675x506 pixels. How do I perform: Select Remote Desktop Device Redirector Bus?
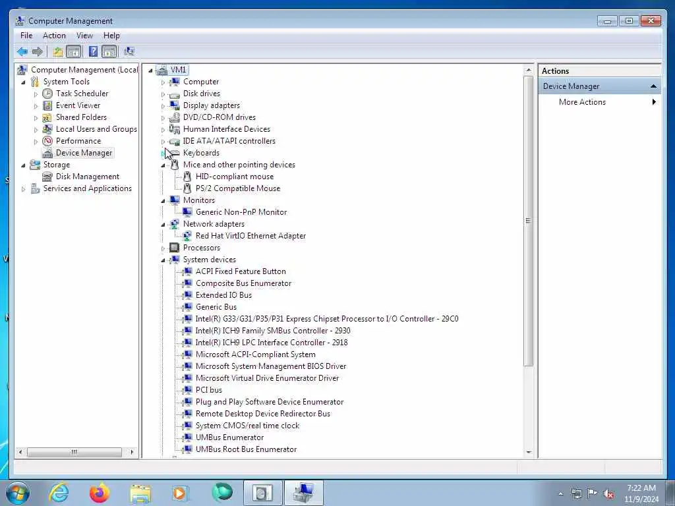tap(263, 414)
